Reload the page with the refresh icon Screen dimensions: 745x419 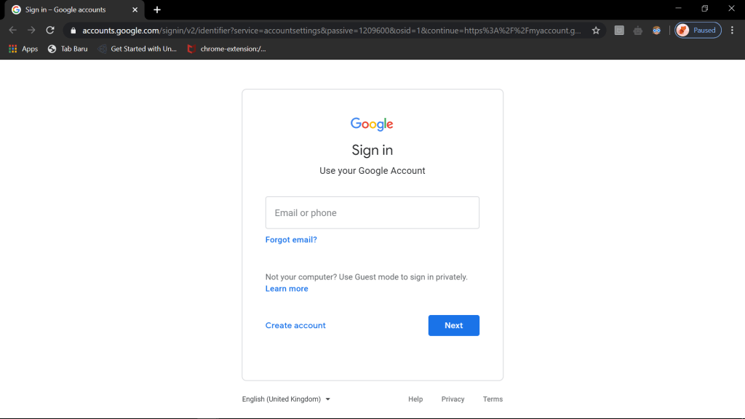coord(50,31)
